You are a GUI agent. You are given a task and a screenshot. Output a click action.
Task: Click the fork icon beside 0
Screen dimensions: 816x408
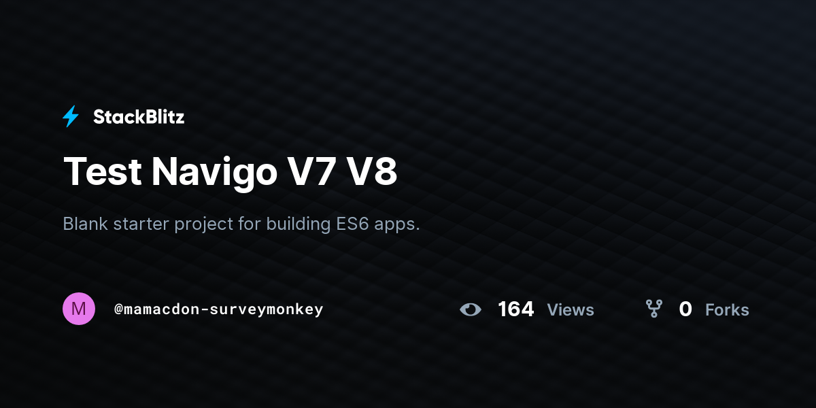pyautogui.click(x=653, y=309)
